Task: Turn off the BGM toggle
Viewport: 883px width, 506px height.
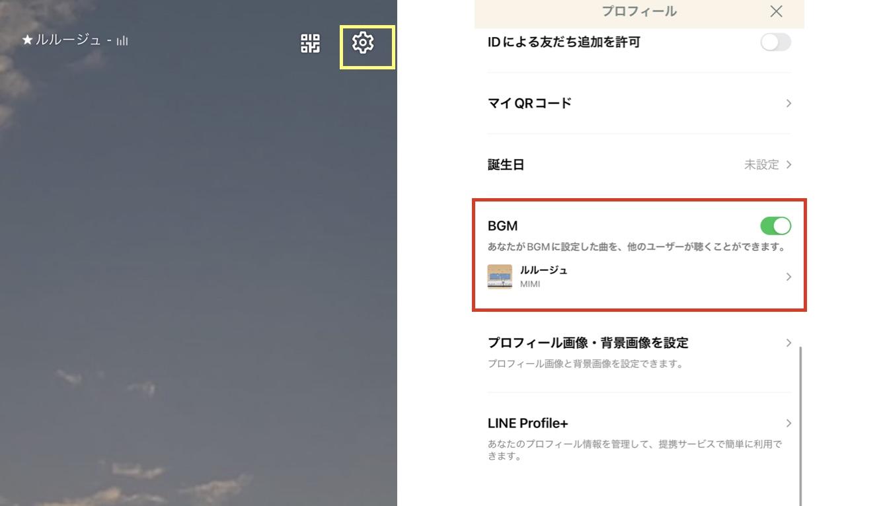Action: point(775,226)
